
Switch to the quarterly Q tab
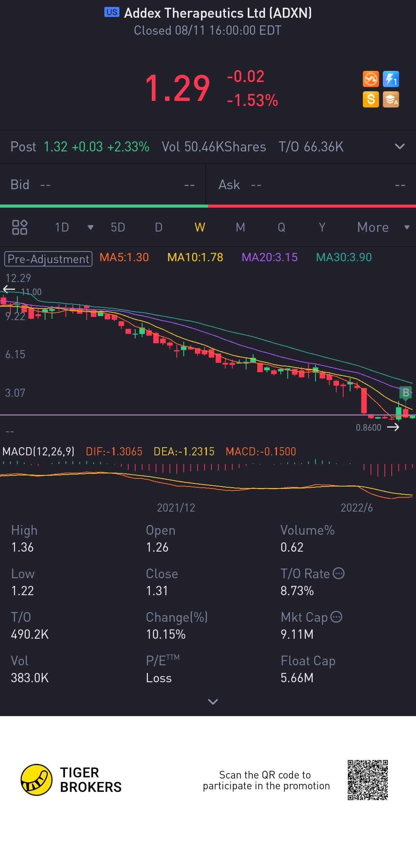coord(282,227)
